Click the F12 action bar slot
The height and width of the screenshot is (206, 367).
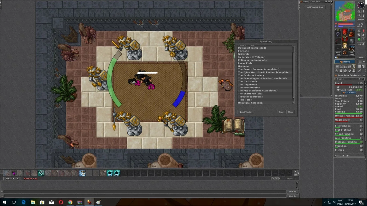point(103,173)
